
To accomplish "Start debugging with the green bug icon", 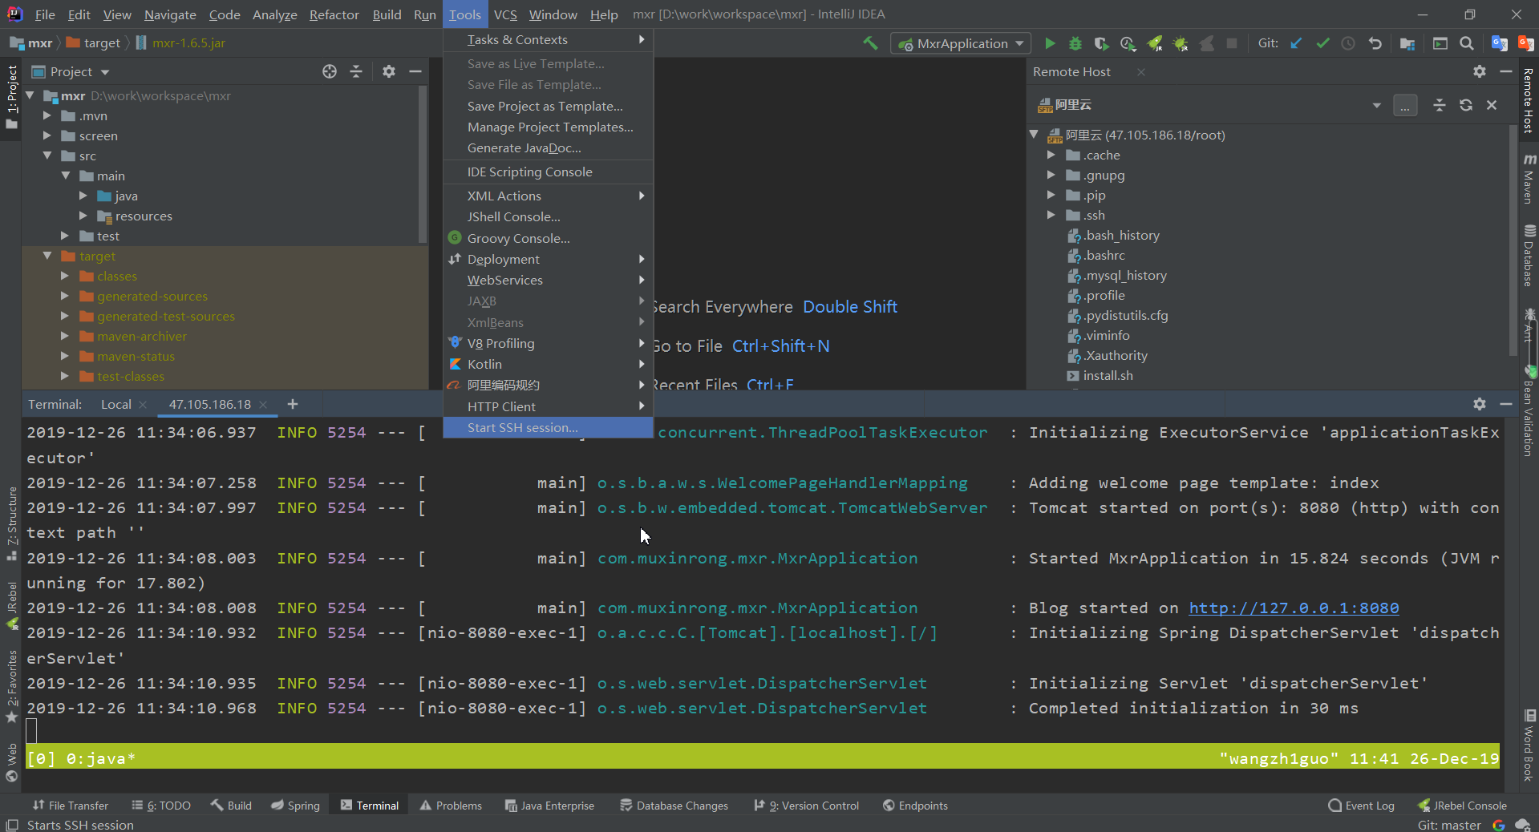I will (x=1075, y=43).
